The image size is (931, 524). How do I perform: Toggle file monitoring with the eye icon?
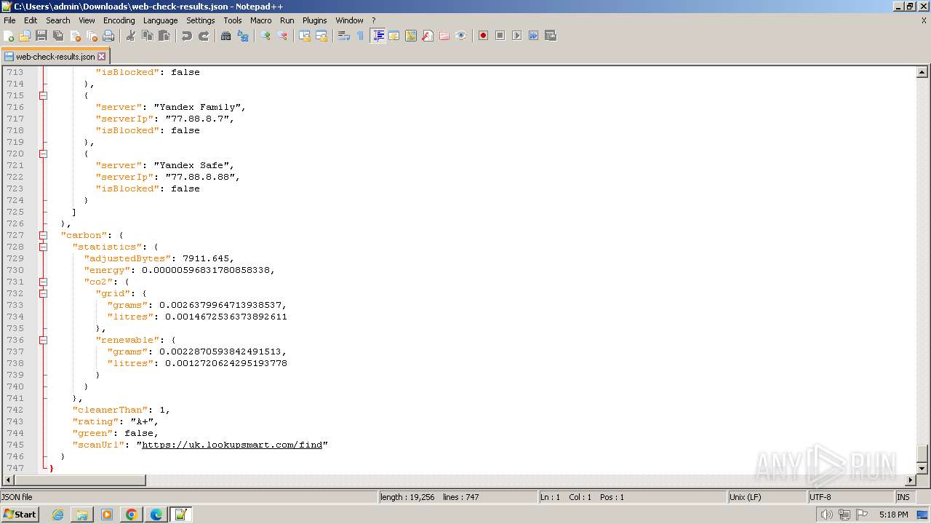coord(461,36)
